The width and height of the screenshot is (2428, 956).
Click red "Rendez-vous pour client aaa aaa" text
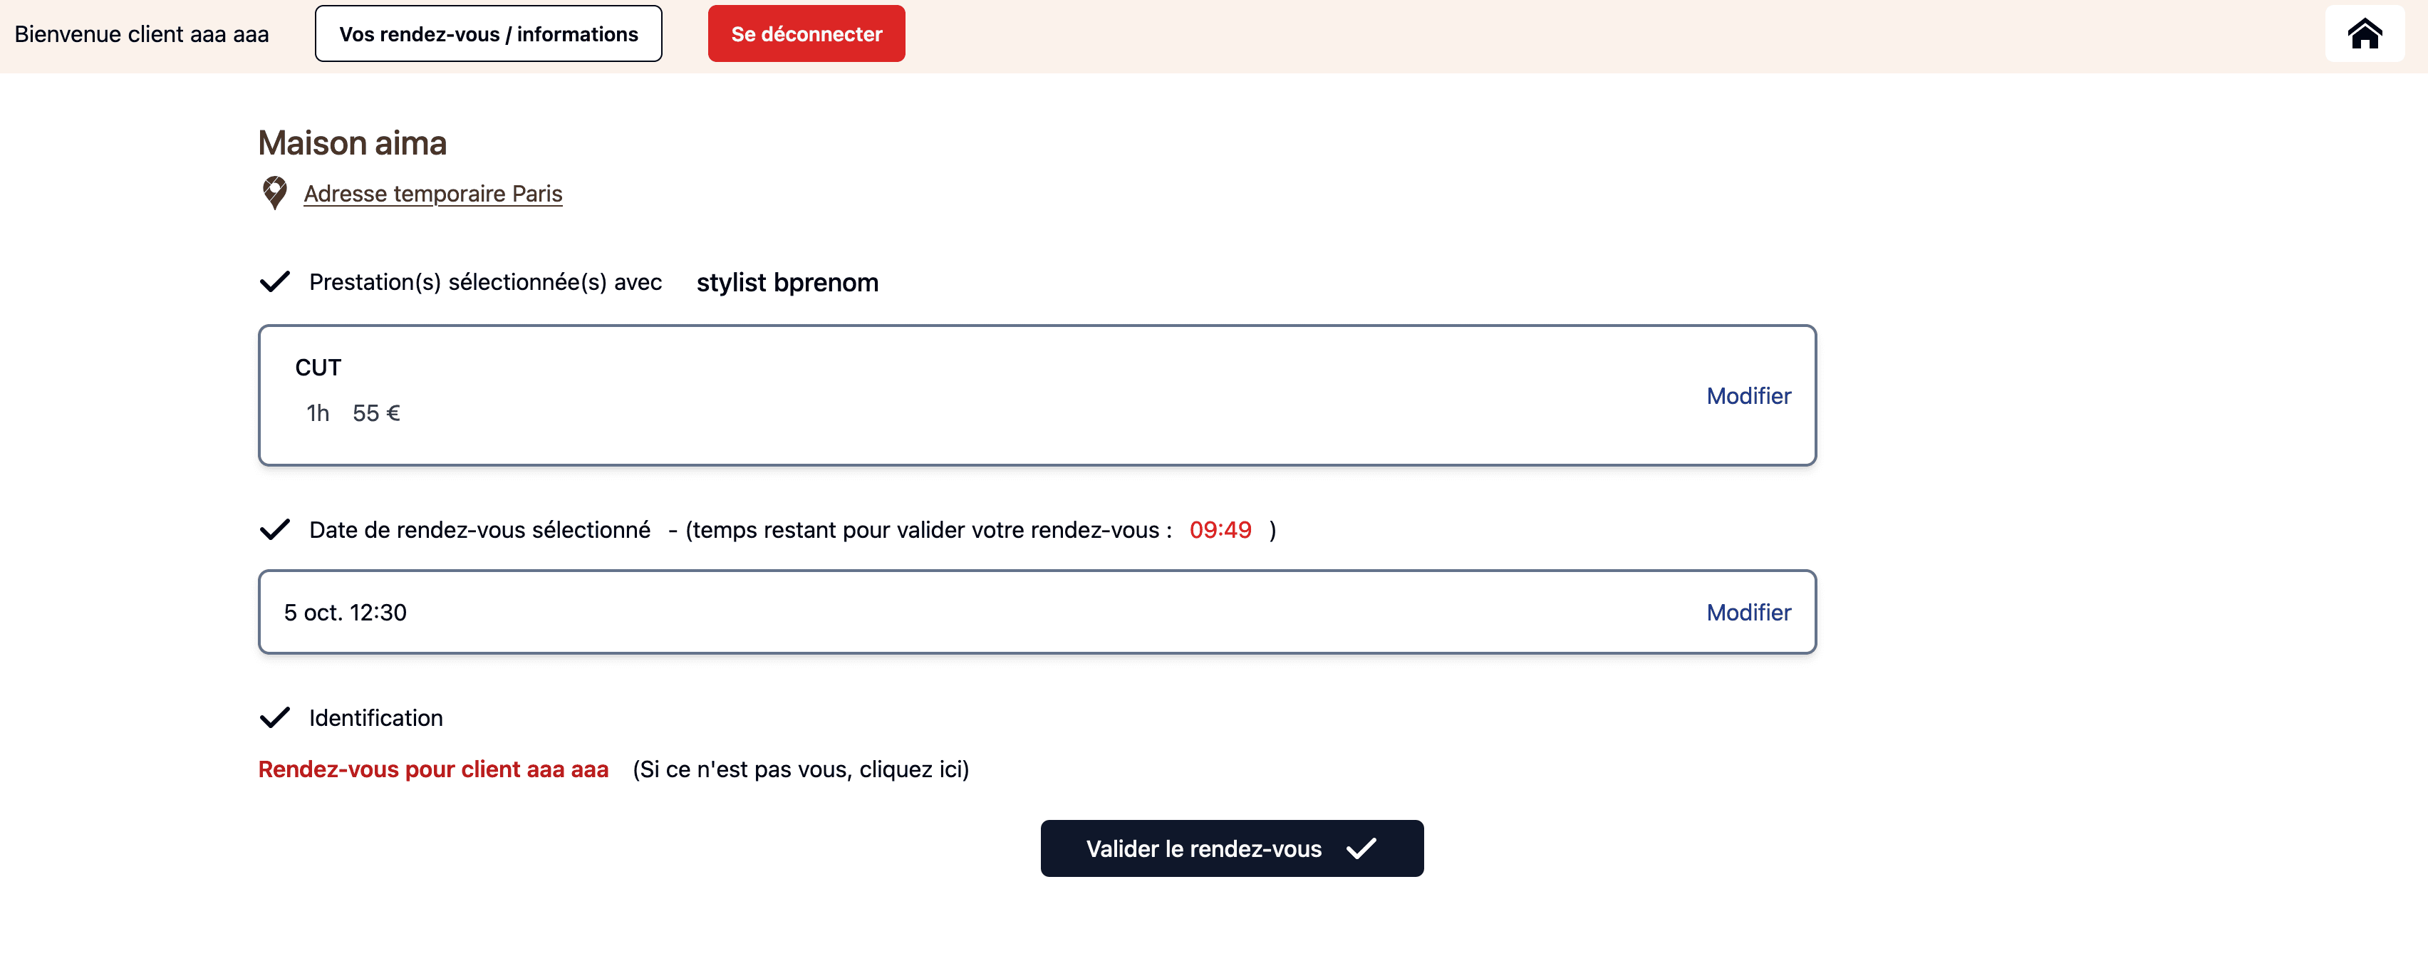pyautogui.click(x=434, y=769)
